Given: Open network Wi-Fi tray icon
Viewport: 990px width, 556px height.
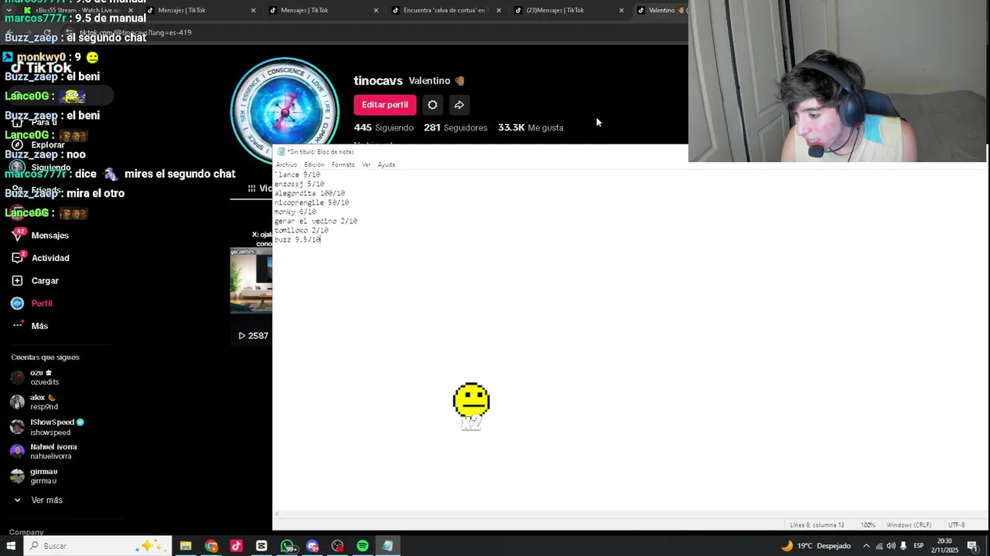Looking at the screenshot, I should tap(879, 546).
